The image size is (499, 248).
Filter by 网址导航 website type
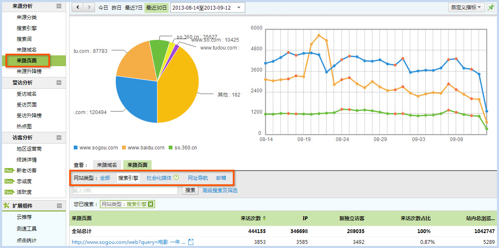click(198, 178)
